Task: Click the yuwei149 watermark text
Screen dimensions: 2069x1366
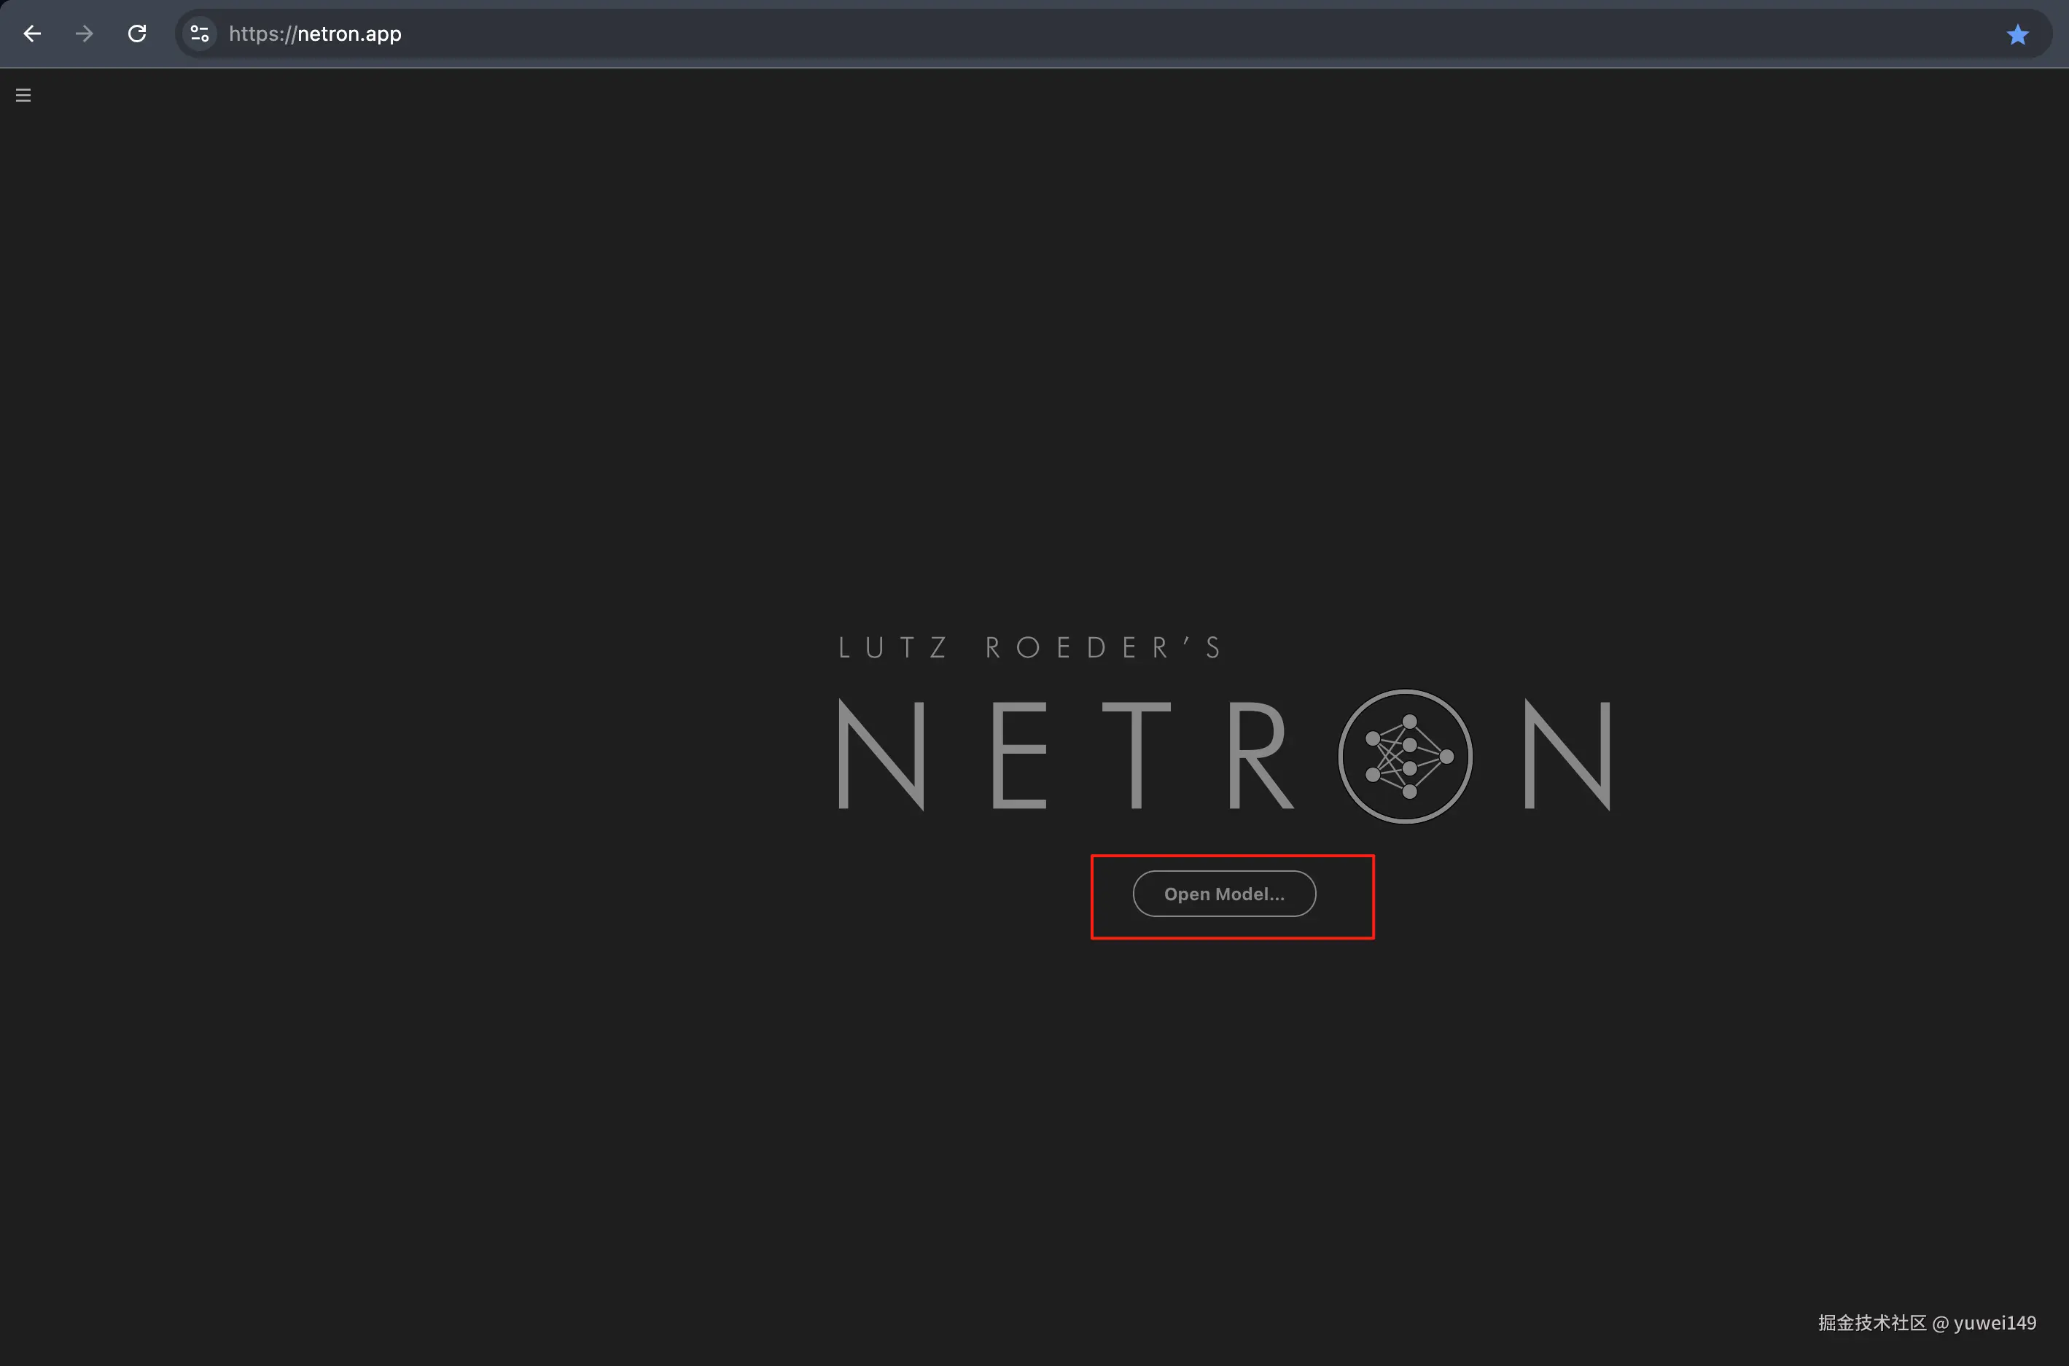Action: coord(1994,1322)
